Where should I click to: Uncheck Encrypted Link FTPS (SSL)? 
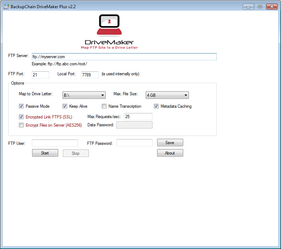(x=21, y=117)
